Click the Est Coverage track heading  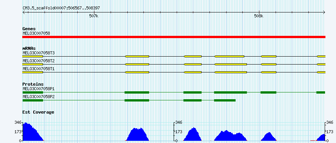click(38, 112)
